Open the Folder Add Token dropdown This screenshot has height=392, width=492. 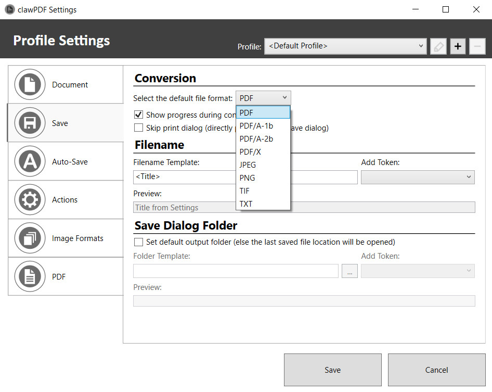click(418, 271)
